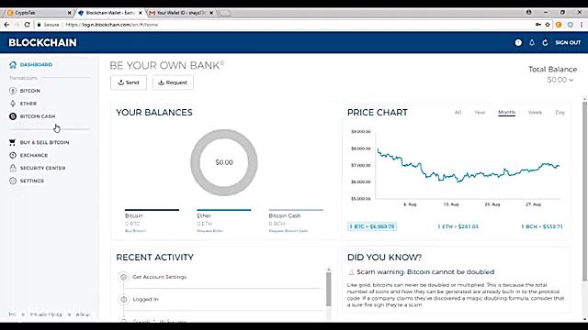The height and width of the screenshot is (330, 588).
Task: Open a new browser tab
Action: coord(224,13)
